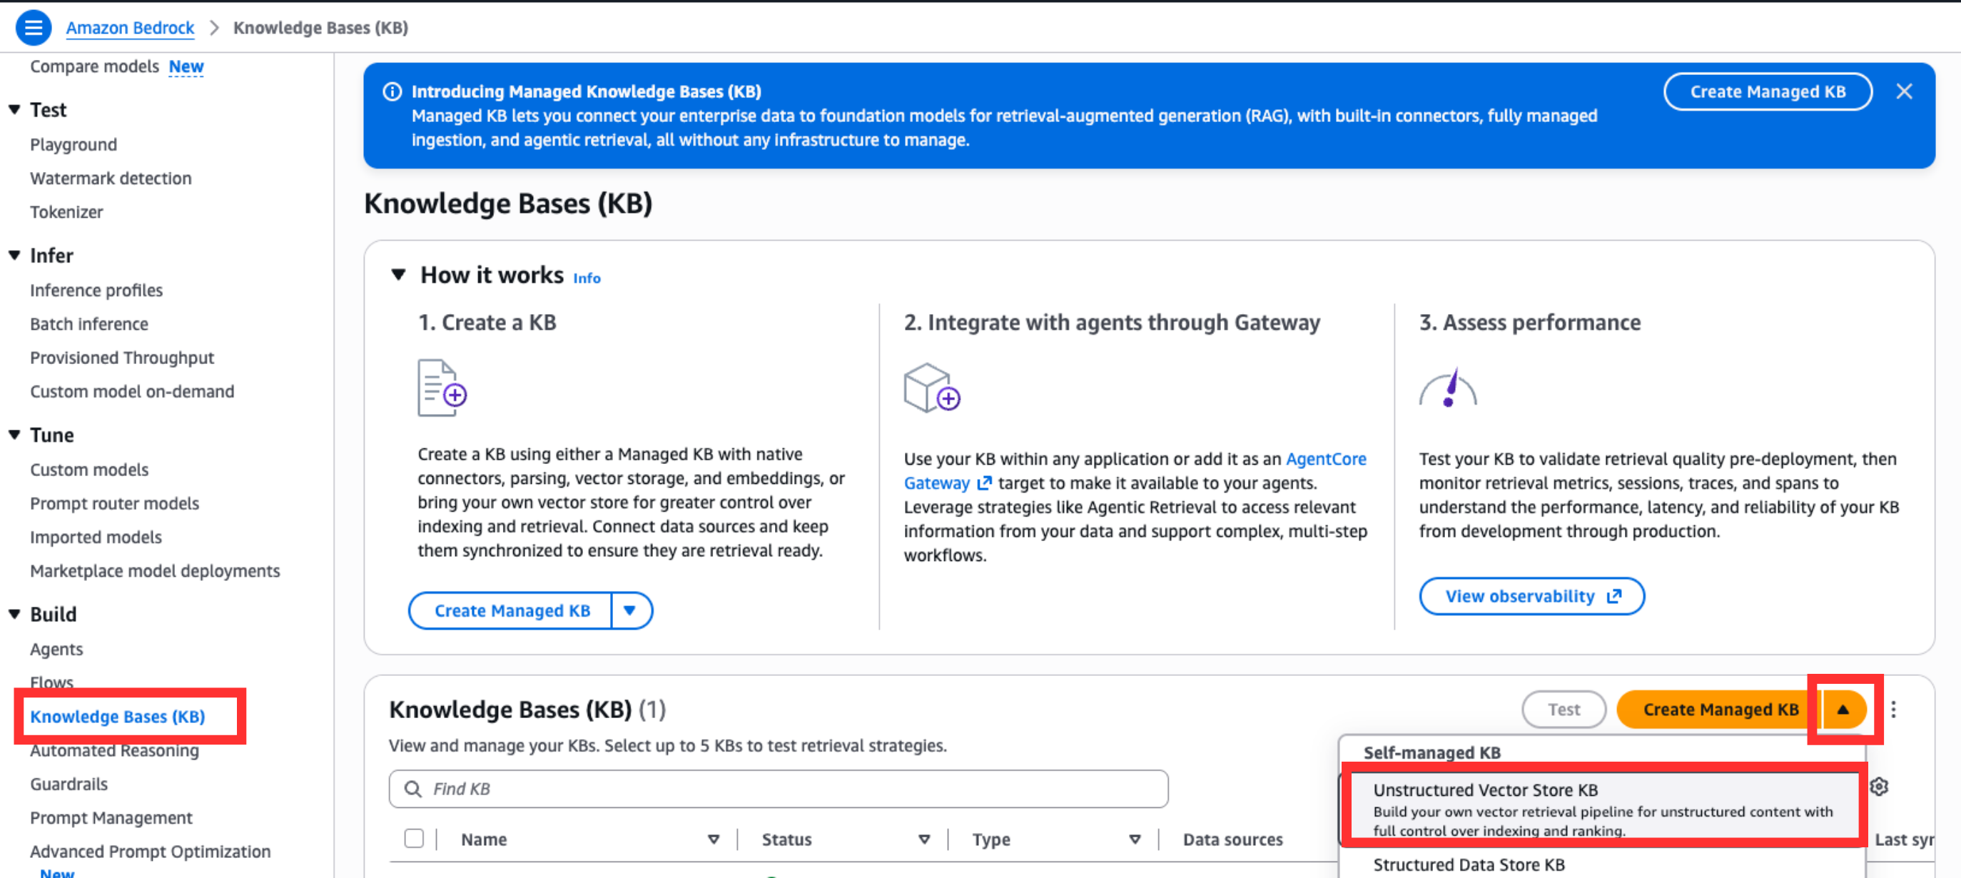Sort table by Type column arrow
The height and width of the screenshot is (878, 1961).
[1134, 839]
